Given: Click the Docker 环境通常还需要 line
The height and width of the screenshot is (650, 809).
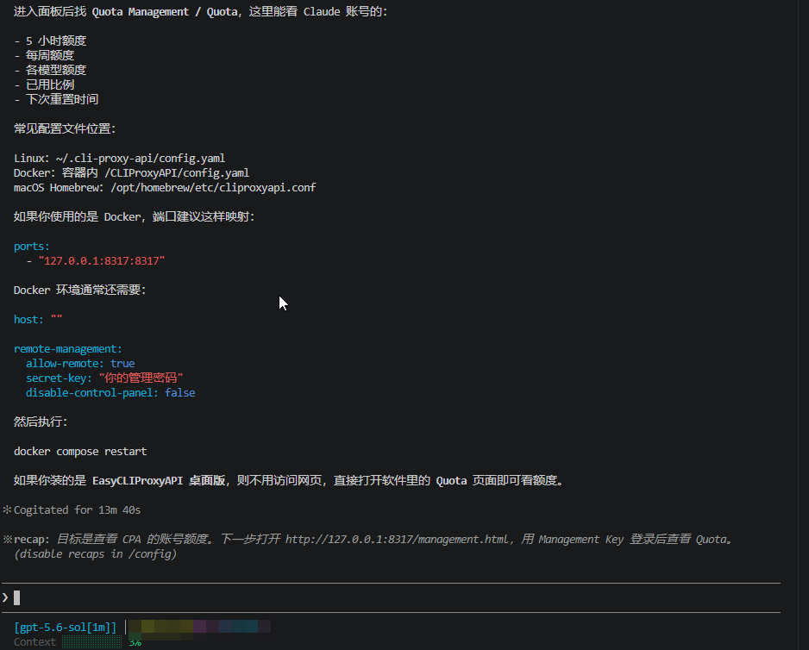Looking at the screenshot, I should tap(80, 291).
